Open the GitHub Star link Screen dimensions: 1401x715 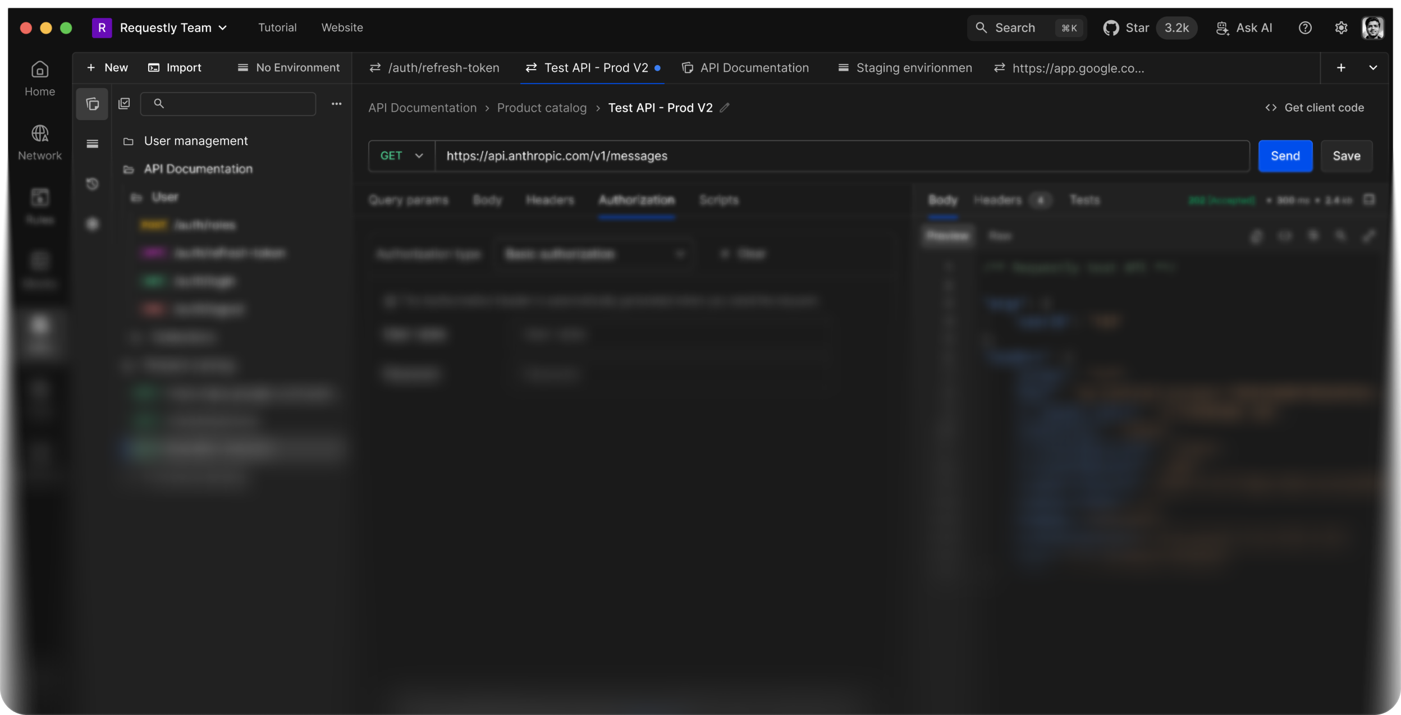[1126, 27]
